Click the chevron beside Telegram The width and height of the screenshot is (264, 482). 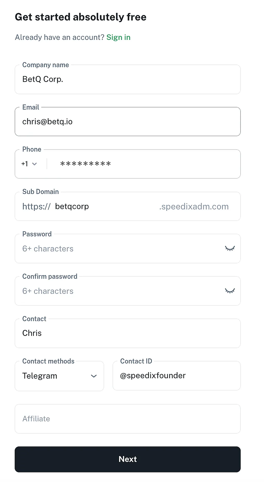point(94,376)
